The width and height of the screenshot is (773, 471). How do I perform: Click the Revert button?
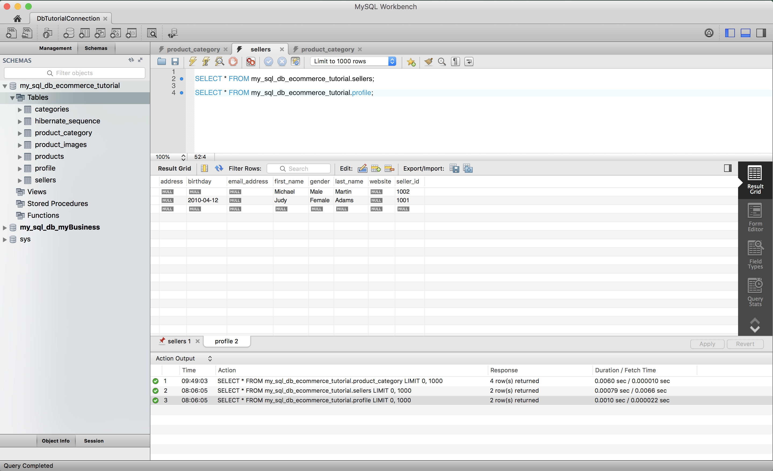pos(745,344)
